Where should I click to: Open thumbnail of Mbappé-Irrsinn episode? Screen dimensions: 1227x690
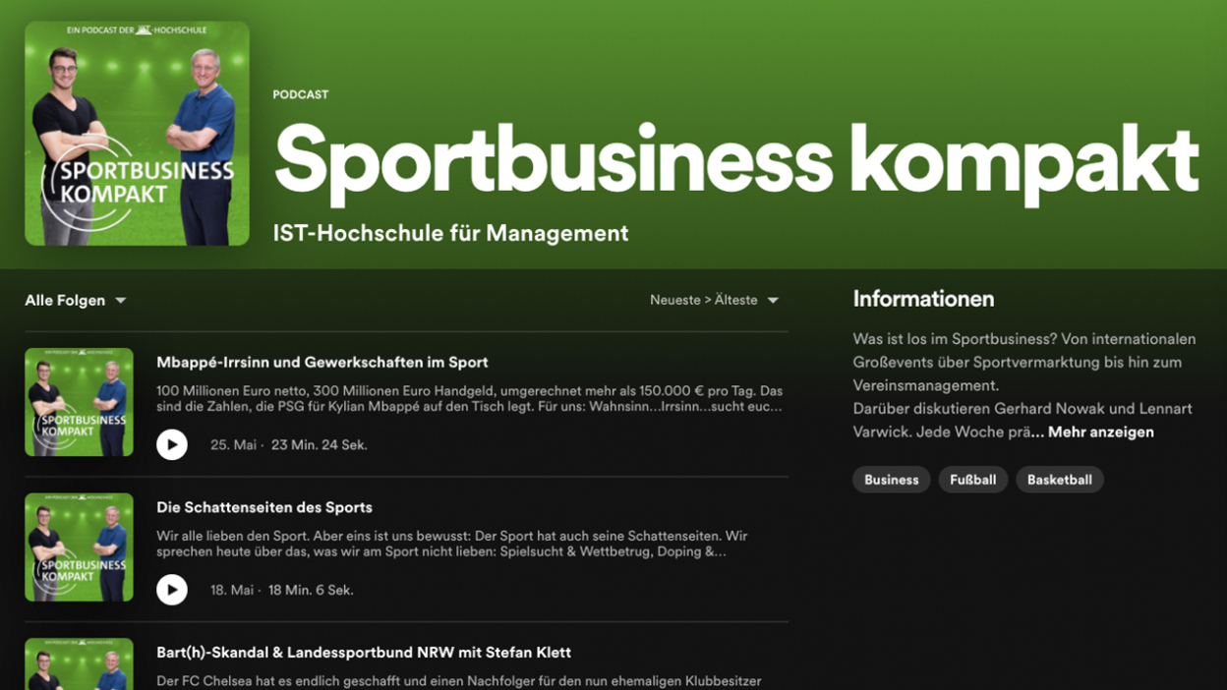pos(79,402)
